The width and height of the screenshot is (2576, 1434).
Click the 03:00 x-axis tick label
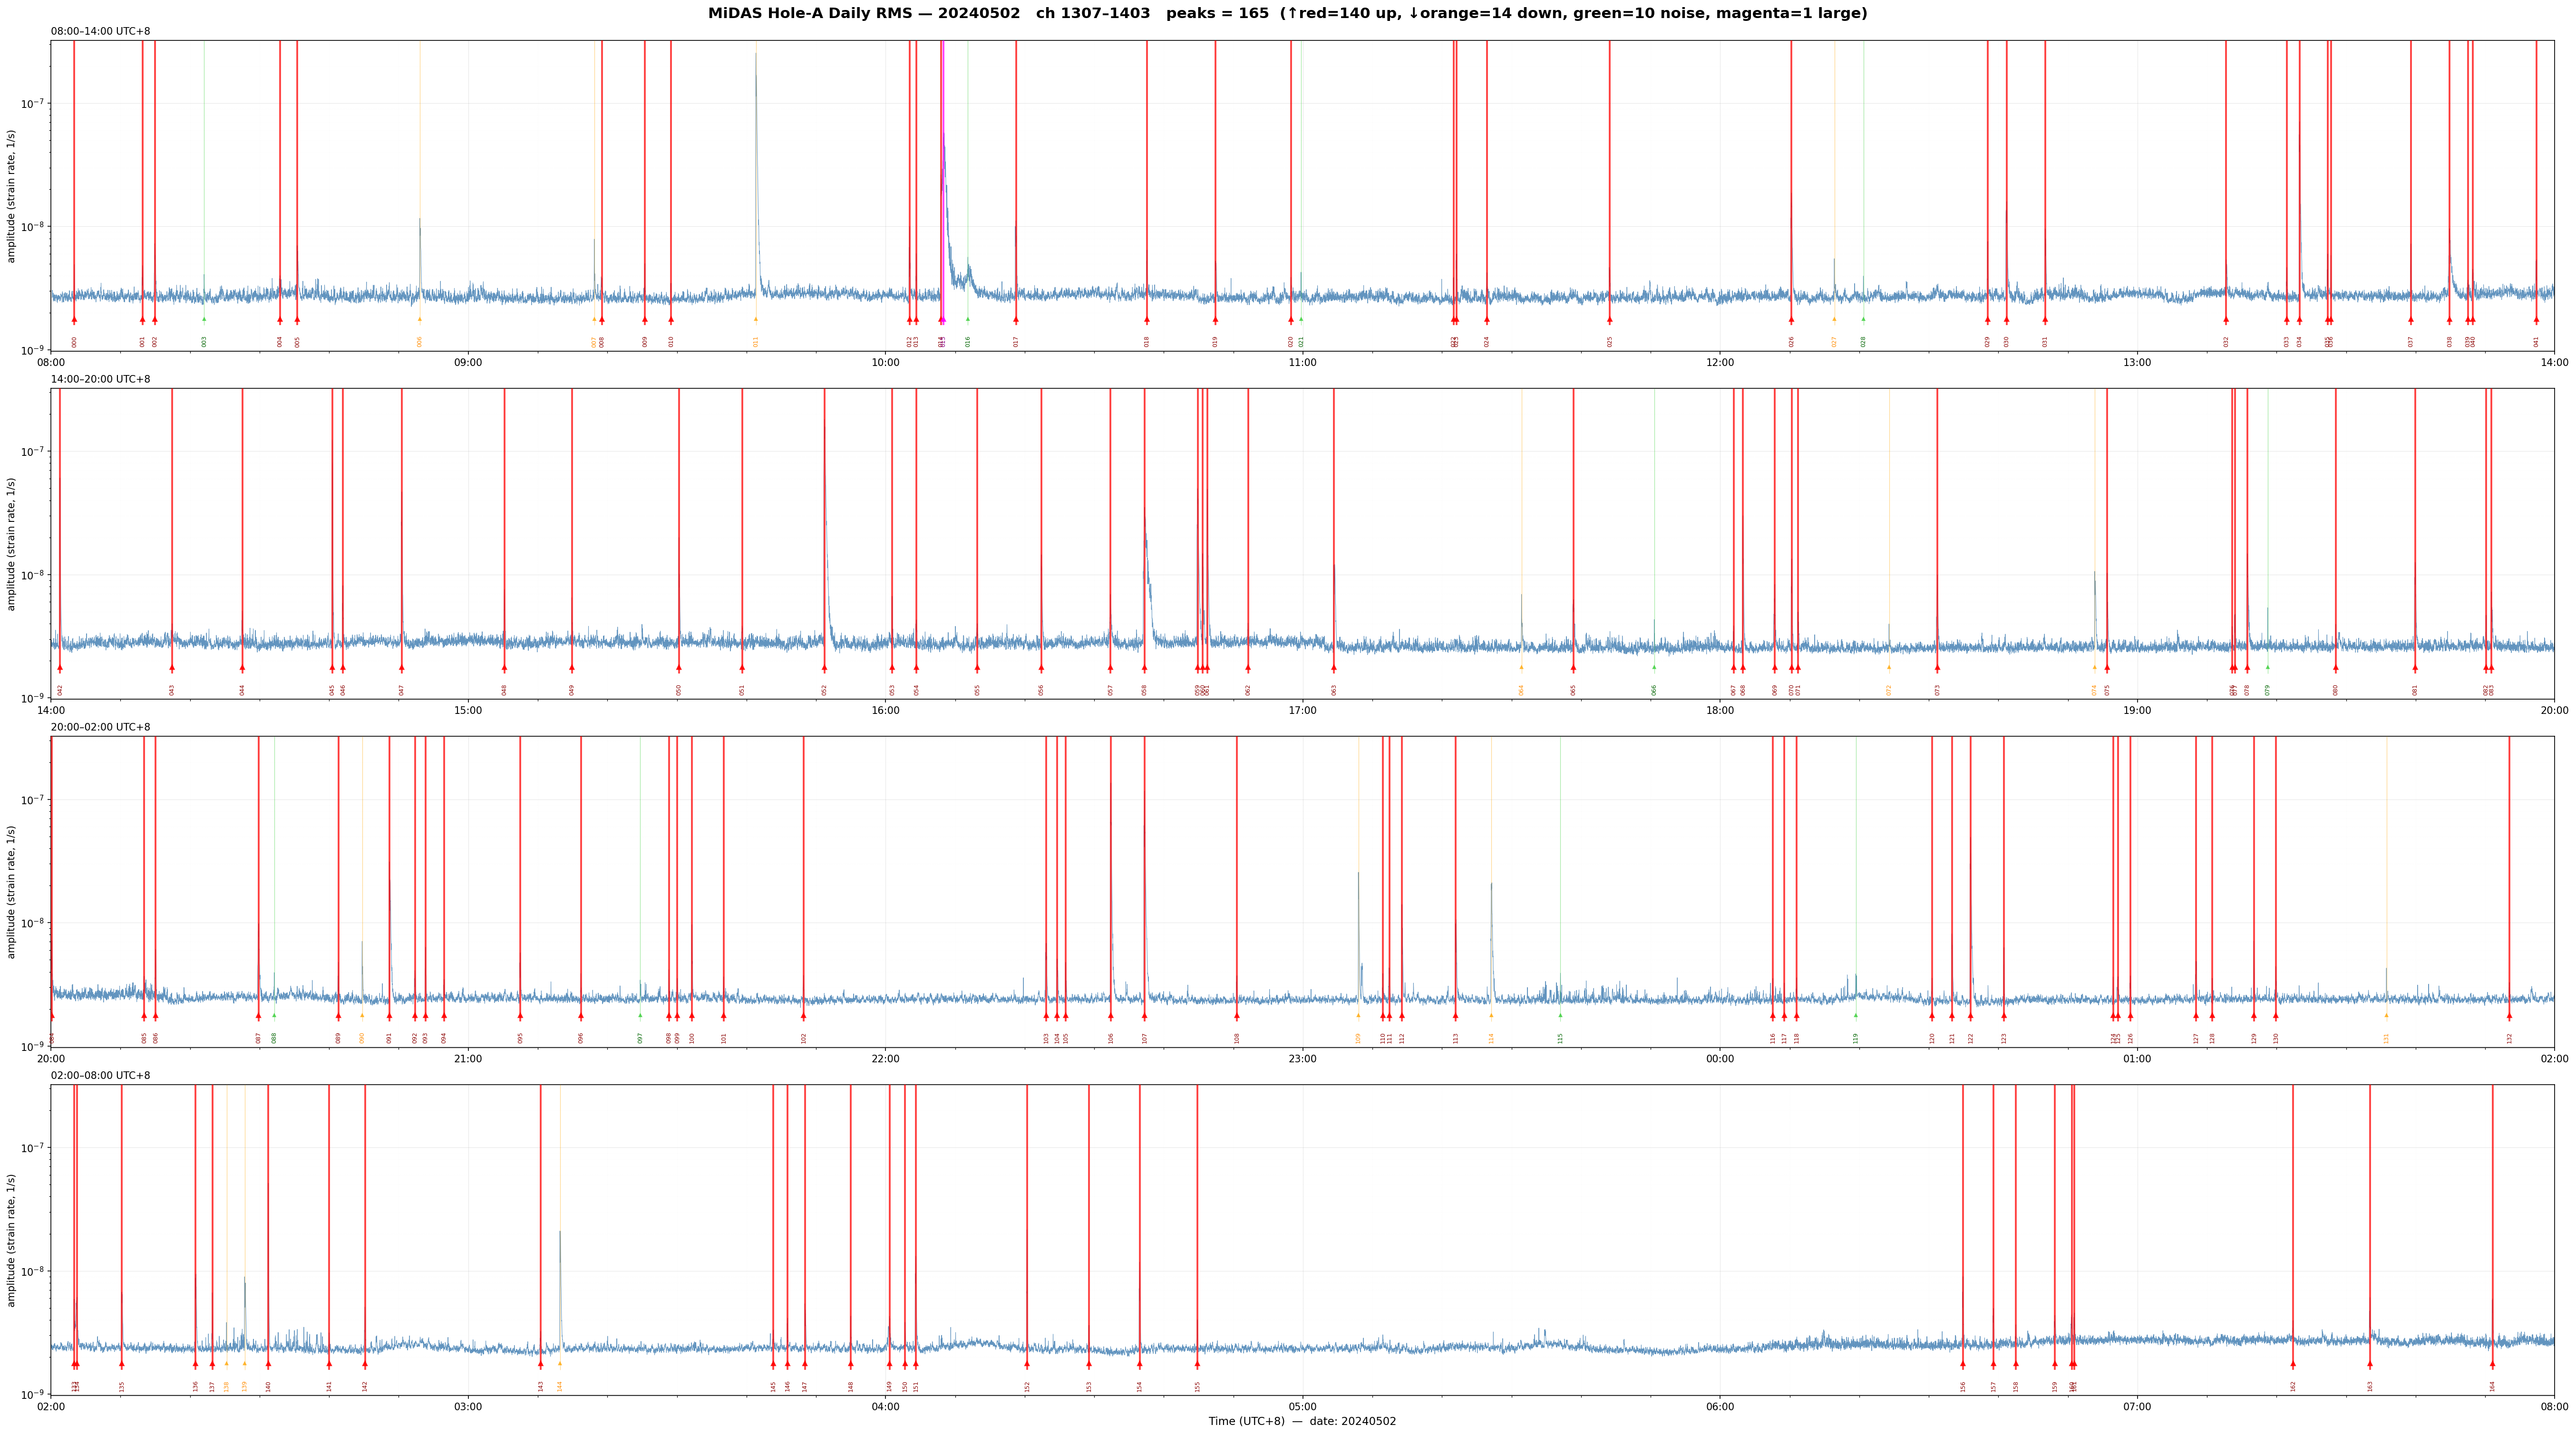click(x=468, y=1407)
